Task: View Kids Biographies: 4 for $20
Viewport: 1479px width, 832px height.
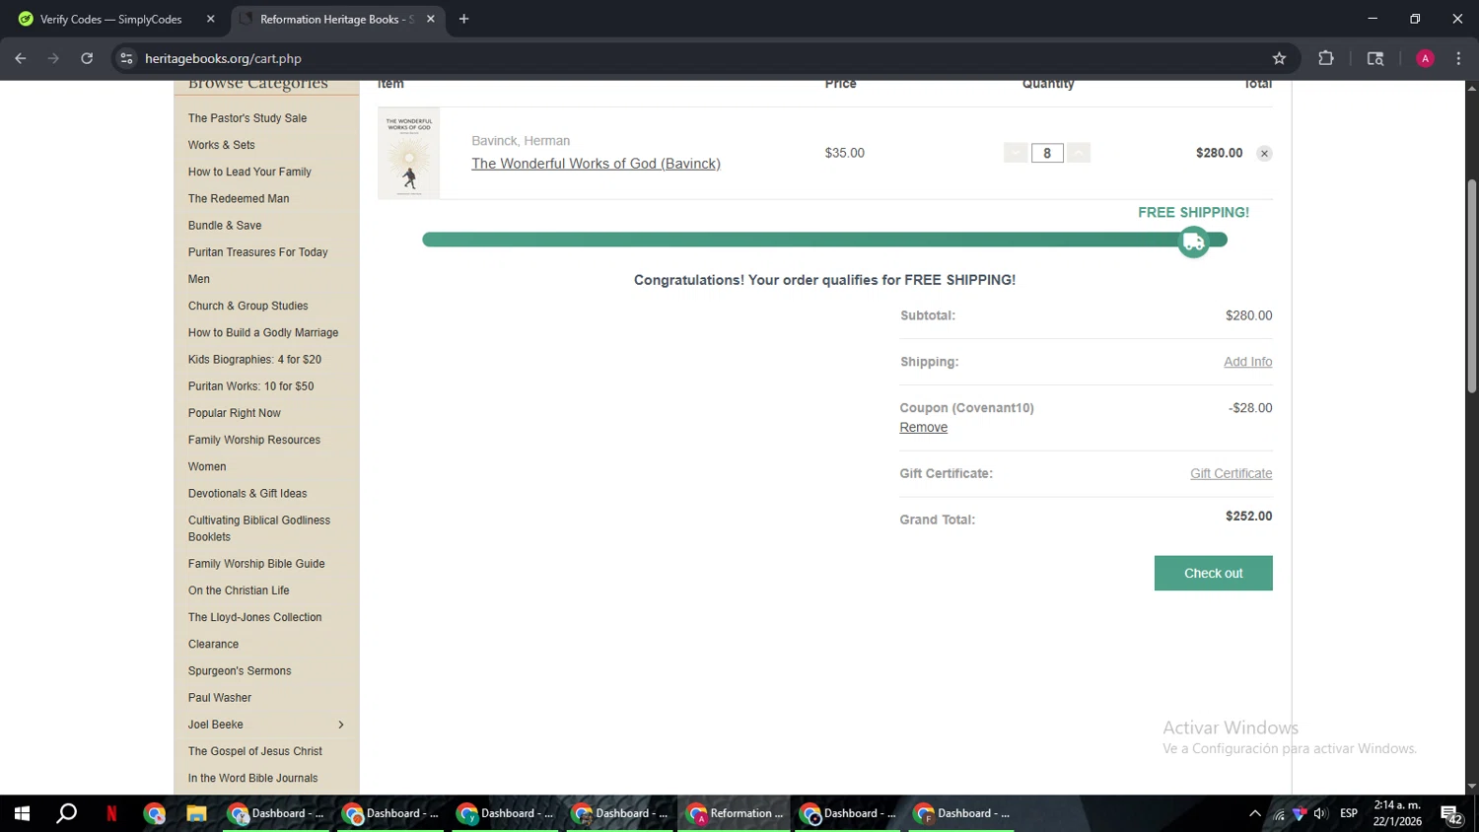Action: 254,360
